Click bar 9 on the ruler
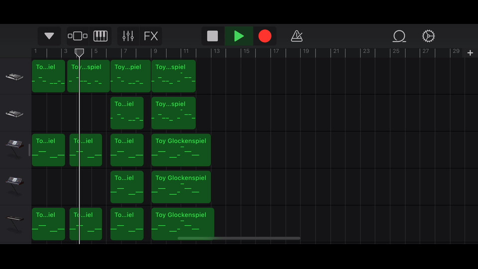This screenshot has width=478, height=269. tap(155, 51)
